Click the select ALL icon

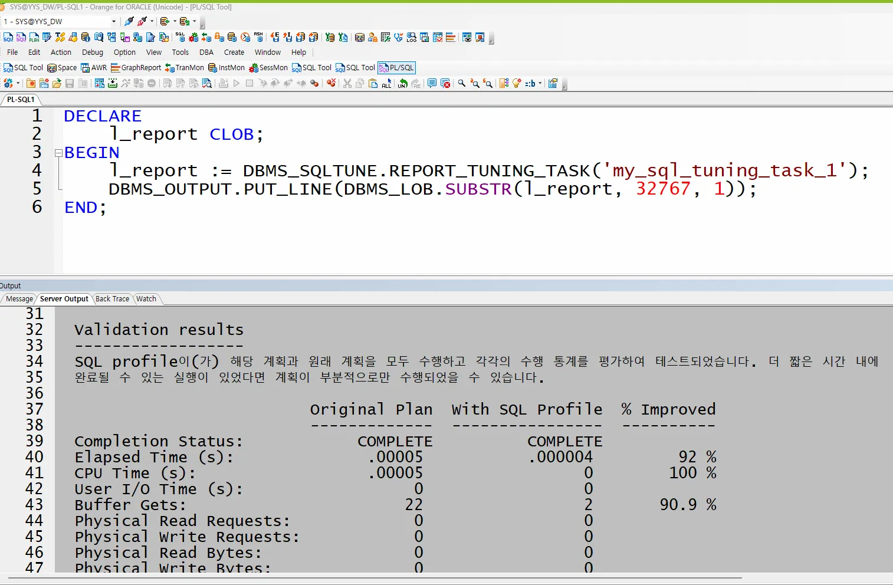386,83
